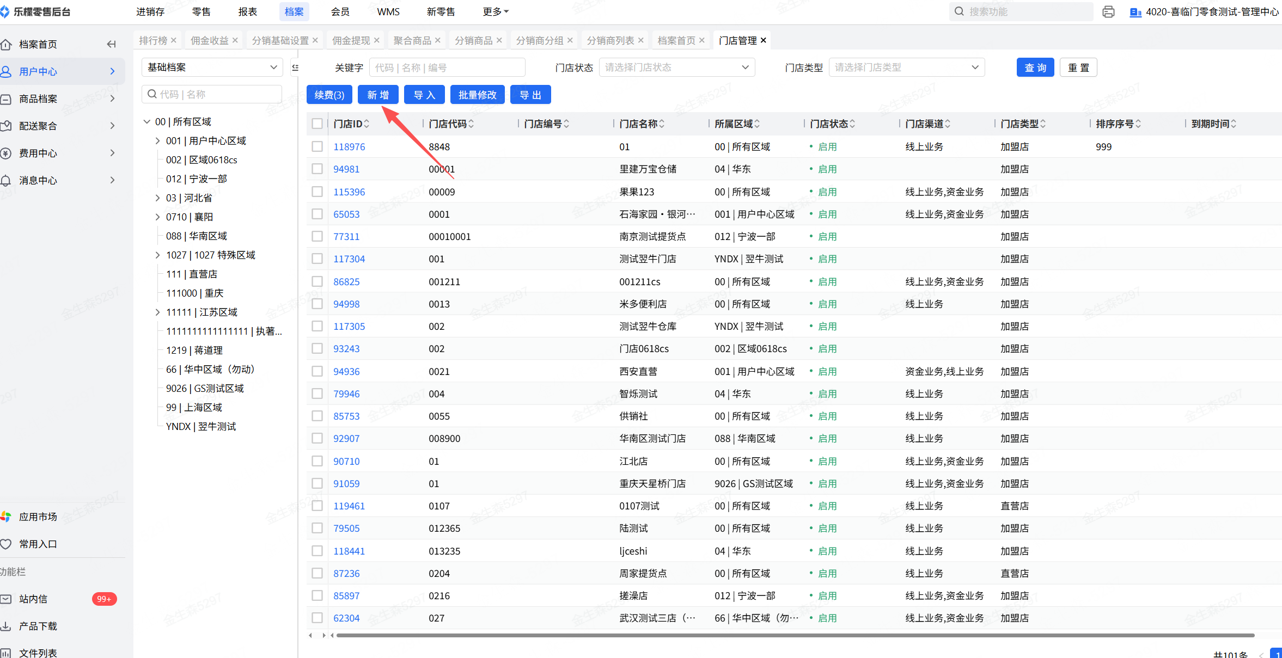Viewport: 1282px width, 658px height.
Task: Open store ID link 115396
Action: 349,192
